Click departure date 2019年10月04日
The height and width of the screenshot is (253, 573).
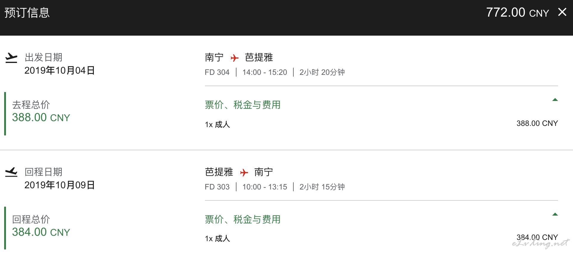point(60,71)
